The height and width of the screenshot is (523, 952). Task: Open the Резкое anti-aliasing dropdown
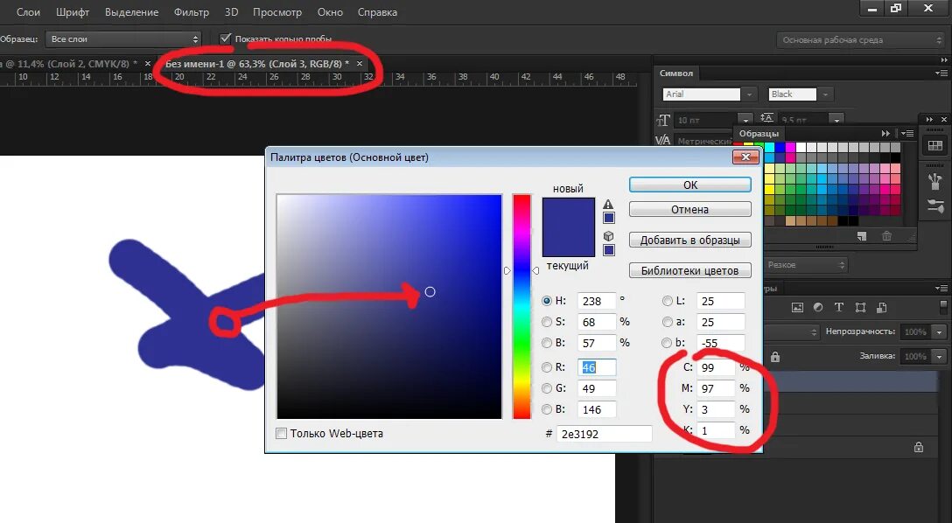click(x=805, y=264)
